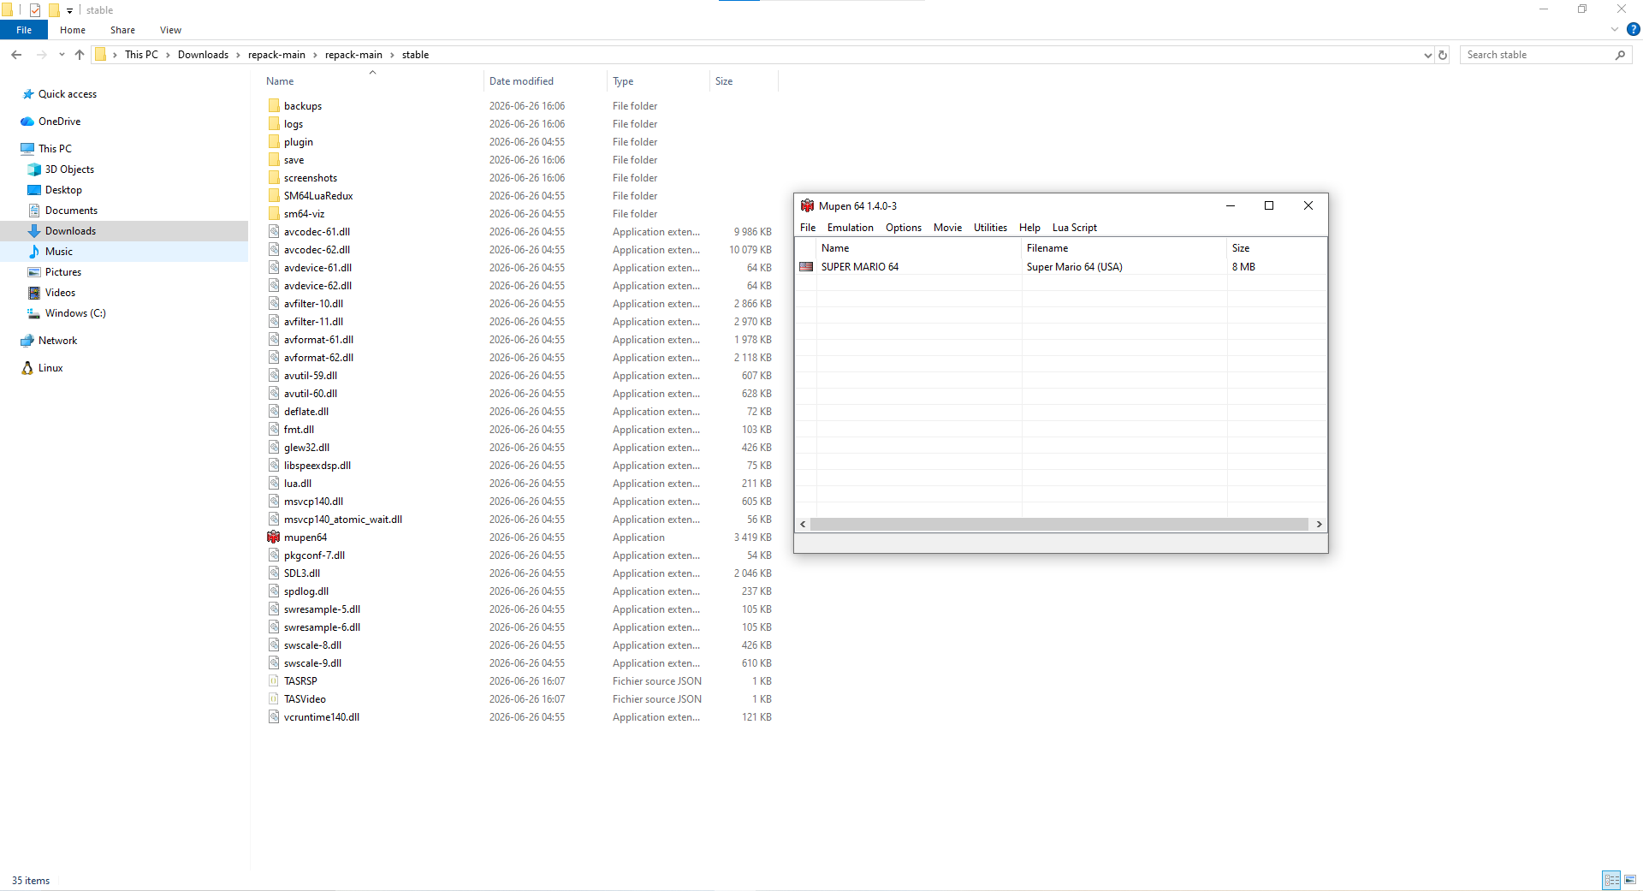Click the USA flag icon for SUPER MARIO 64
Image resolution: width=1643 pixels, height=891 pixels.
[x=806, y=267]
